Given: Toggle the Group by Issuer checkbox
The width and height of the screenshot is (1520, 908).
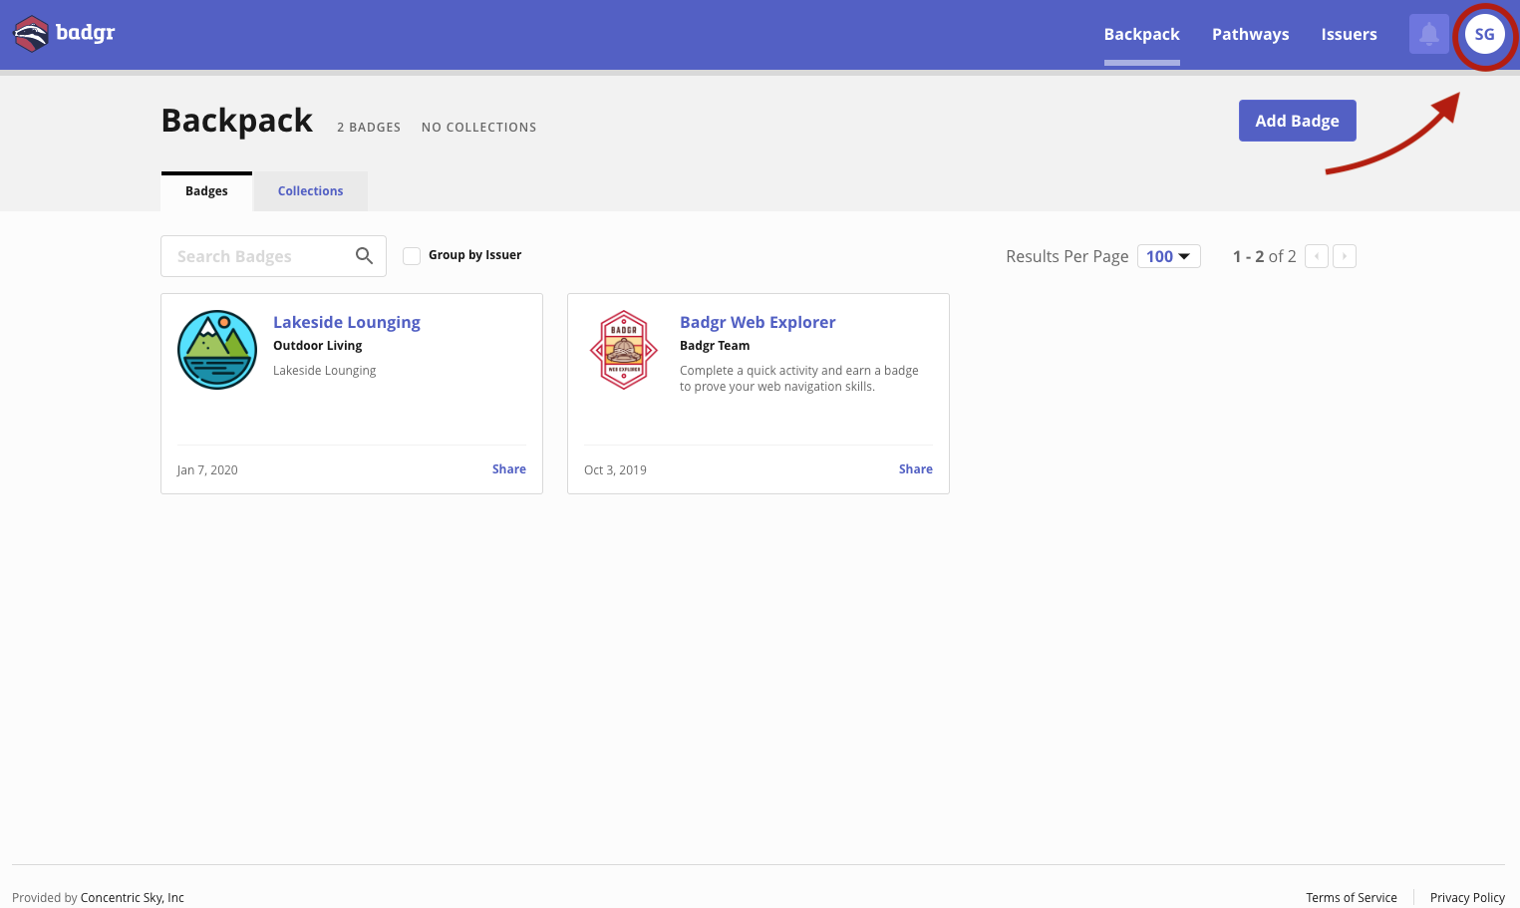Looking at the screenshot, I should point(412,256).
